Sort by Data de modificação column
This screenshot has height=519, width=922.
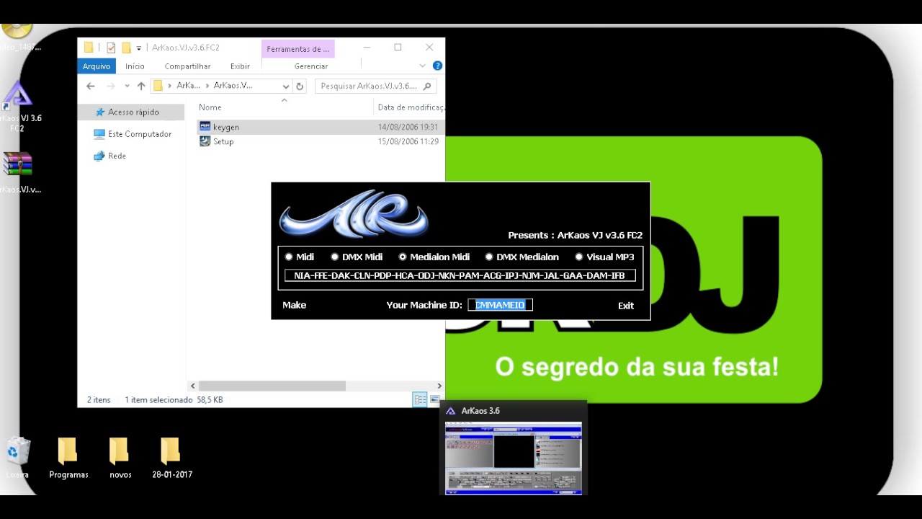click(411, 107)
